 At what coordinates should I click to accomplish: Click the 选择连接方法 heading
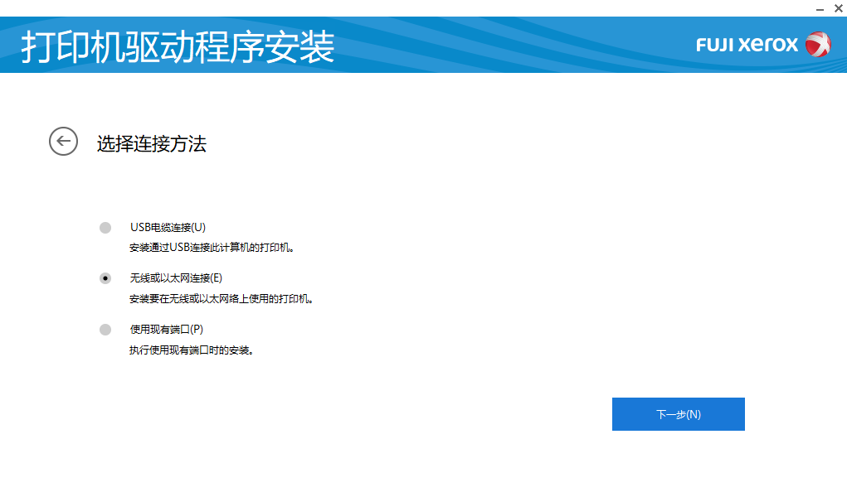point(151,144)
